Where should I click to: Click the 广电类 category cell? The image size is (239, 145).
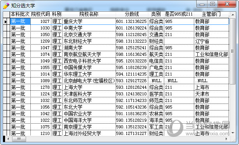point(156,67)
